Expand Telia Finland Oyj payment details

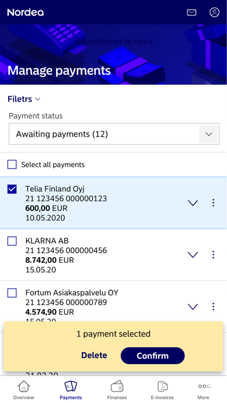(193, 203)
